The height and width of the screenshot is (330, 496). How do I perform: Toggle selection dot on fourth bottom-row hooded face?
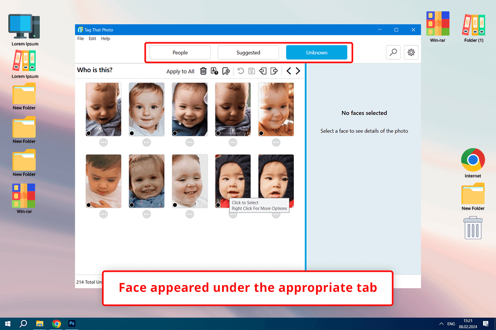(x=218, y=205)
